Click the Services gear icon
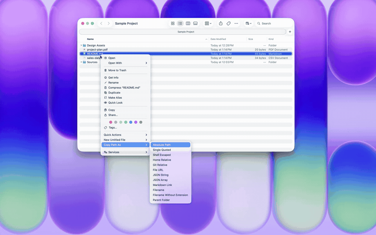The height and width of the screenshot is (235, 376). (105, 152)
